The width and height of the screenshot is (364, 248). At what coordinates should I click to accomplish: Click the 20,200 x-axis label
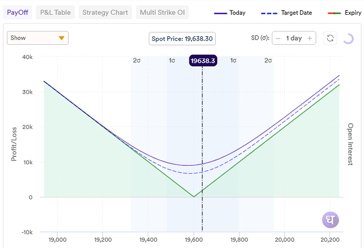pos(330,240)
